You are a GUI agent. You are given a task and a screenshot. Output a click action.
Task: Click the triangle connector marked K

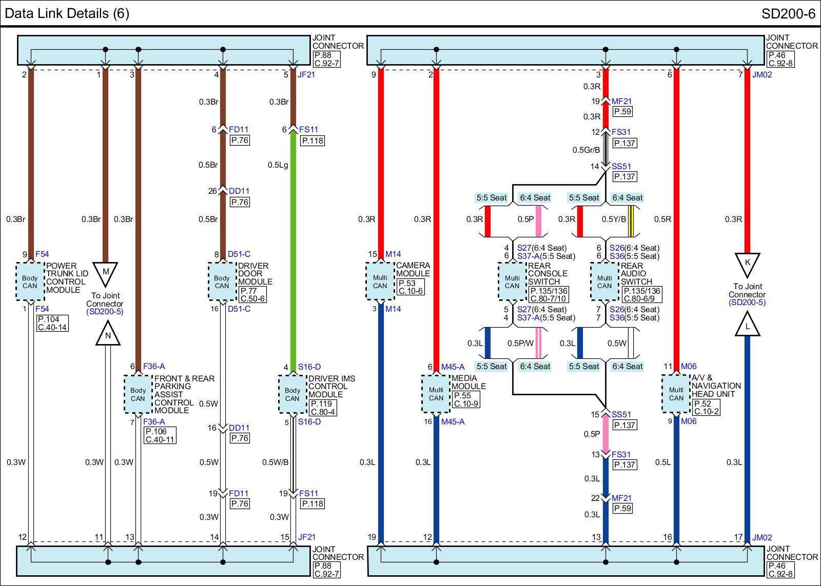pyautogui.click(x=747, y=264)
